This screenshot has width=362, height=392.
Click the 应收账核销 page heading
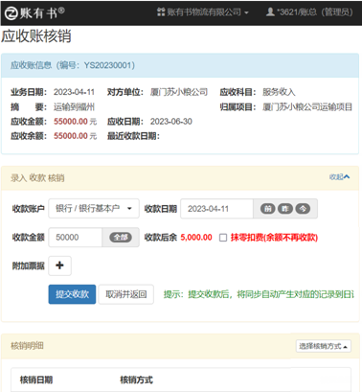pyautogui.click(x=36, y=36)
